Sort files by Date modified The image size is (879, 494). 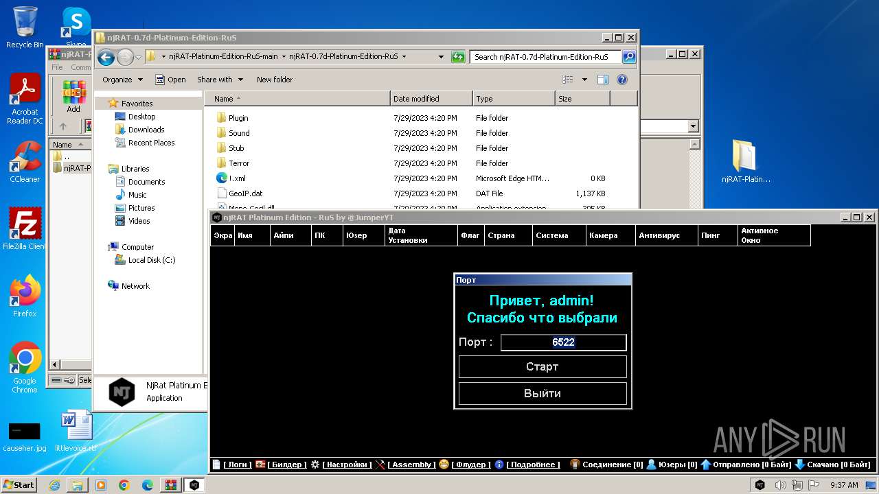(431, 99)
